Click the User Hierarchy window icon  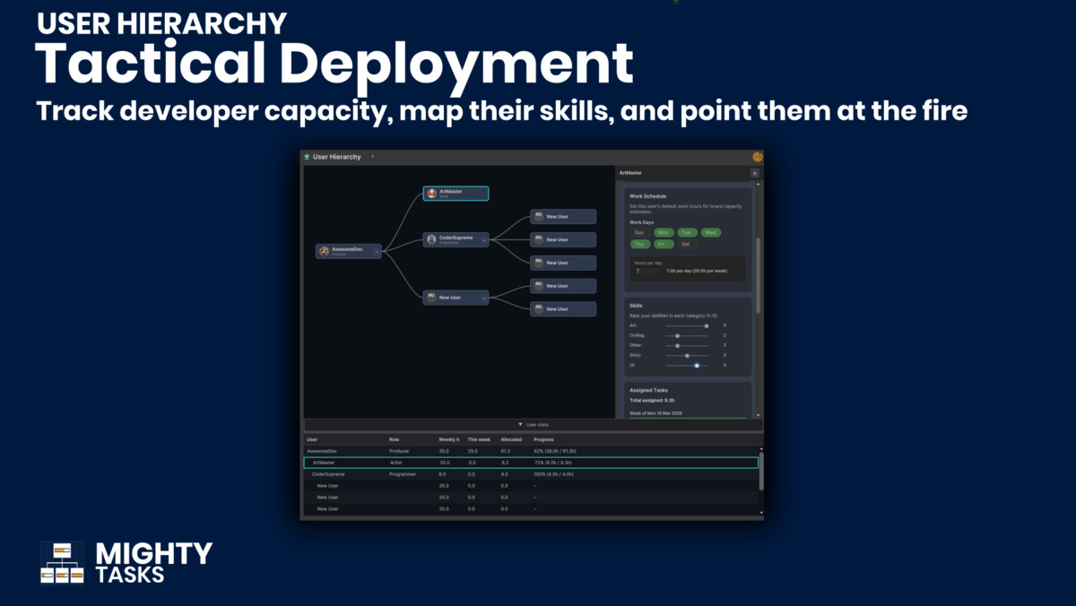[307, 157]
